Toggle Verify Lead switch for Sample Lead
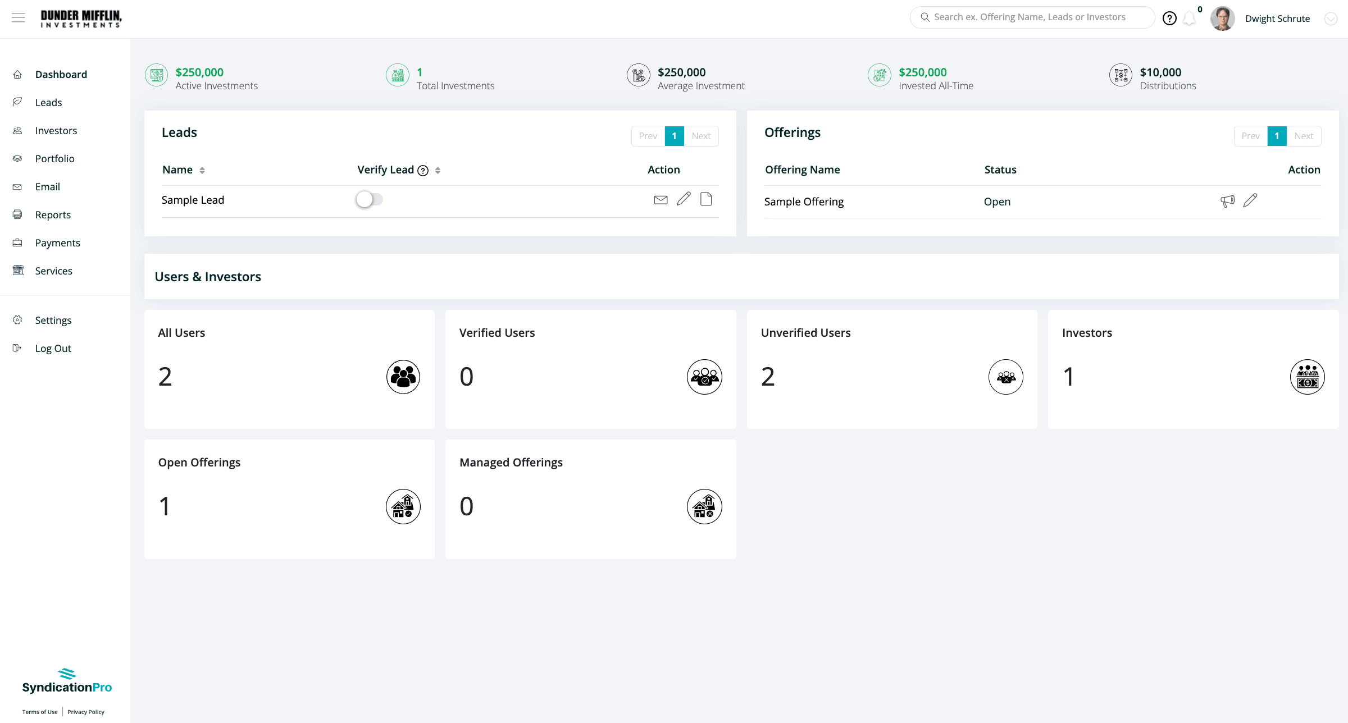This screenshot has width=1348, height=723. coord(369,199)
